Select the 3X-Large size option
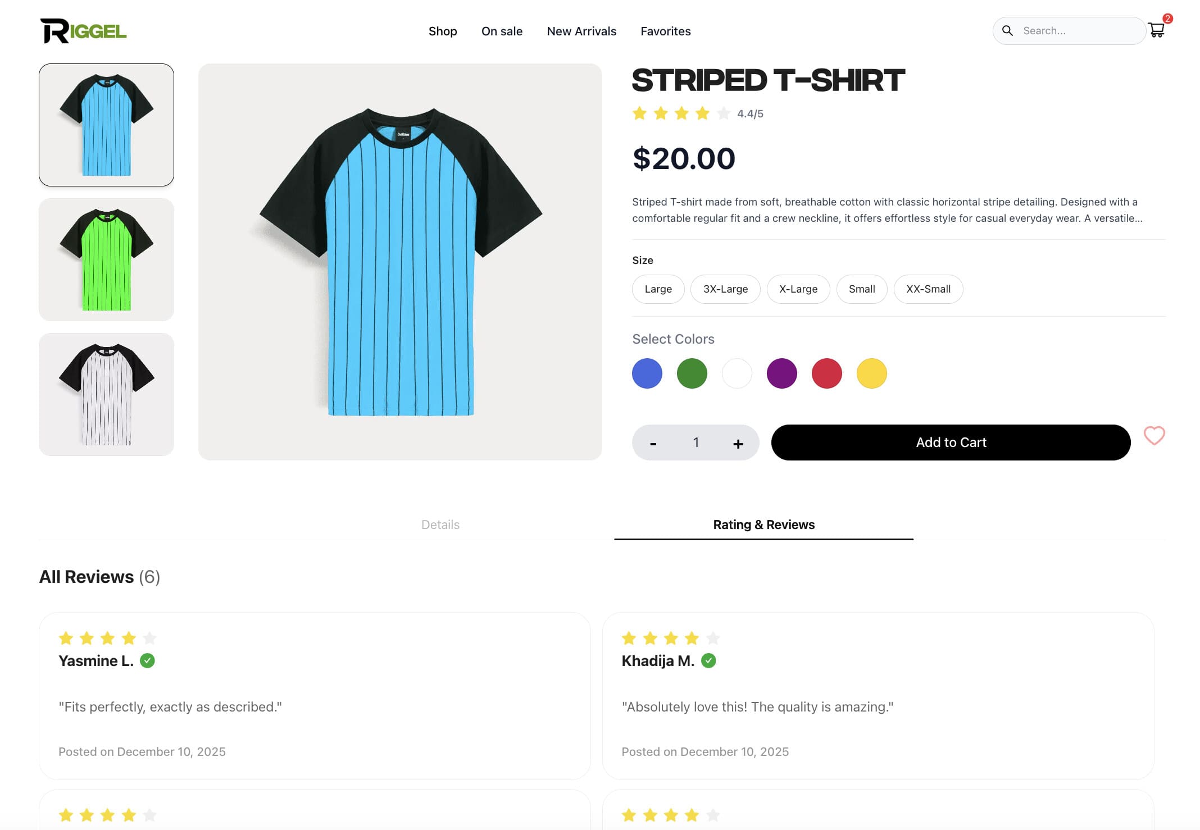1200x830 pixels. pyautogui.click(x=725, y=289)
